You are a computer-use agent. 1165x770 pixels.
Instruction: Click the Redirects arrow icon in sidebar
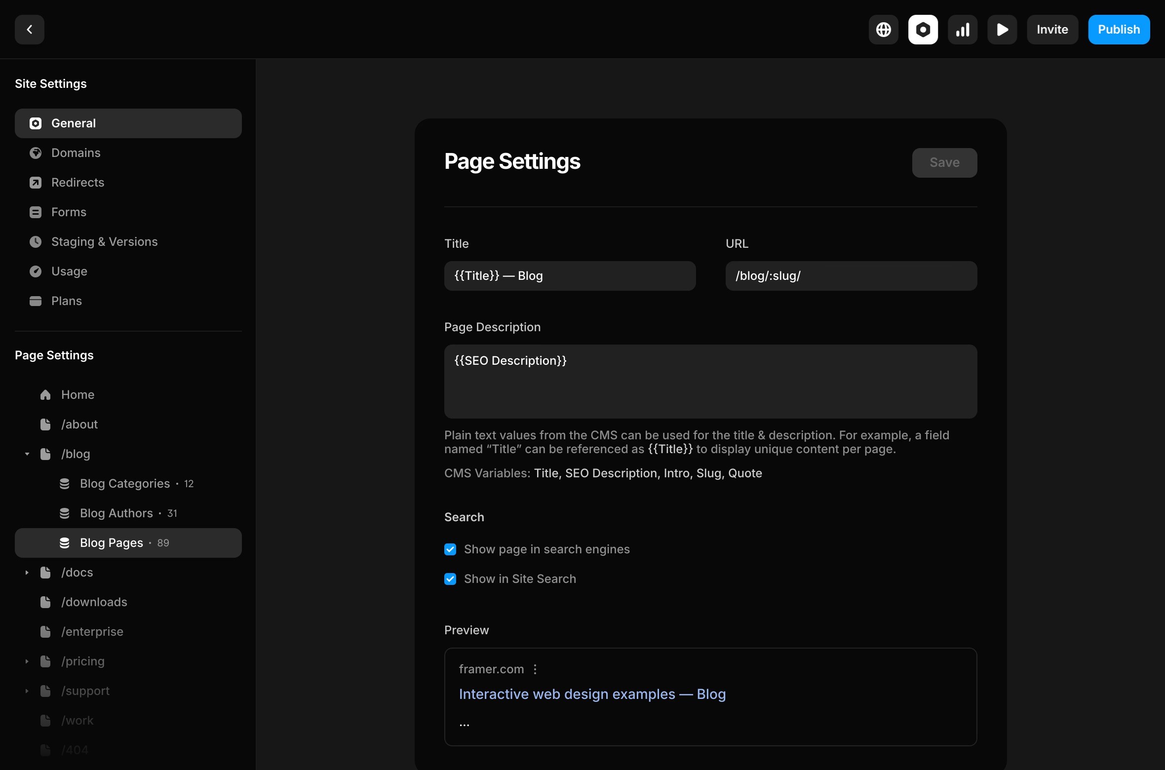(36, 183)
